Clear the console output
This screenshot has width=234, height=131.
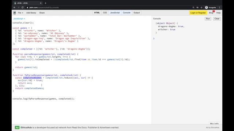[x=217, y=19]
